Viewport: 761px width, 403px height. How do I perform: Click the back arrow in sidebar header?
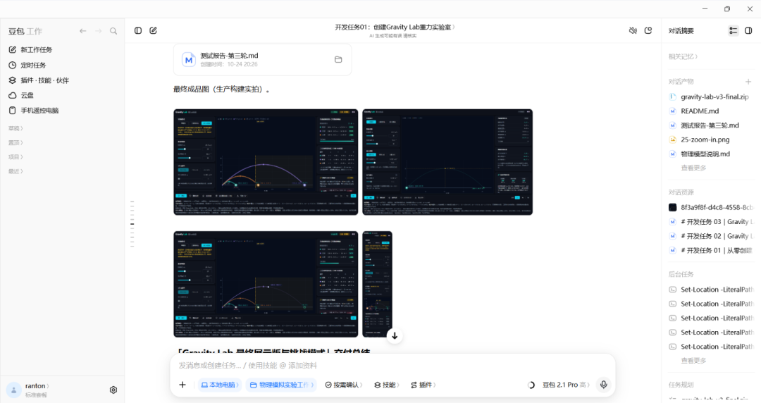tap(83, 31)
